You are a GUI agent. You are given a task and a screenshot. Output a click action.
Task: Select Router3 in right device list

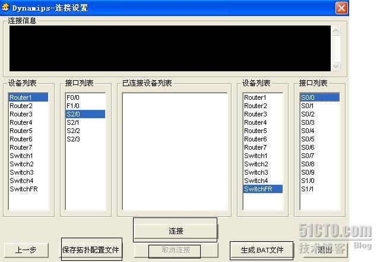[x=262, y=114]
